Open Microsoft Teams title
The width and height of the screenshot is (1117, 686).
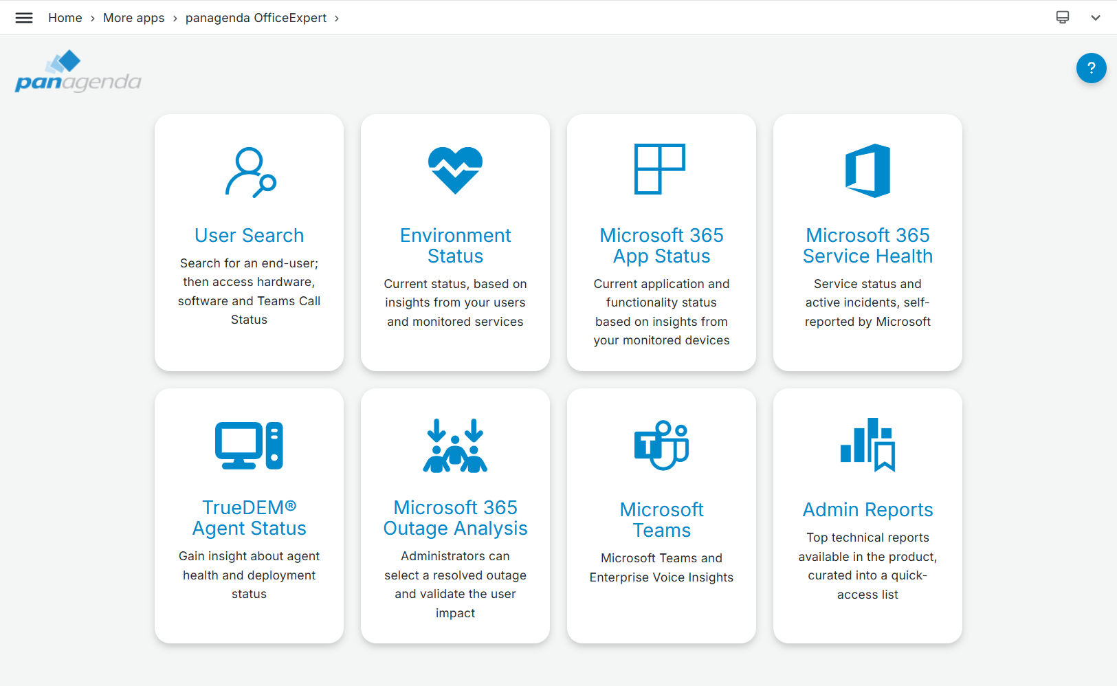click(x=661, y=520)
